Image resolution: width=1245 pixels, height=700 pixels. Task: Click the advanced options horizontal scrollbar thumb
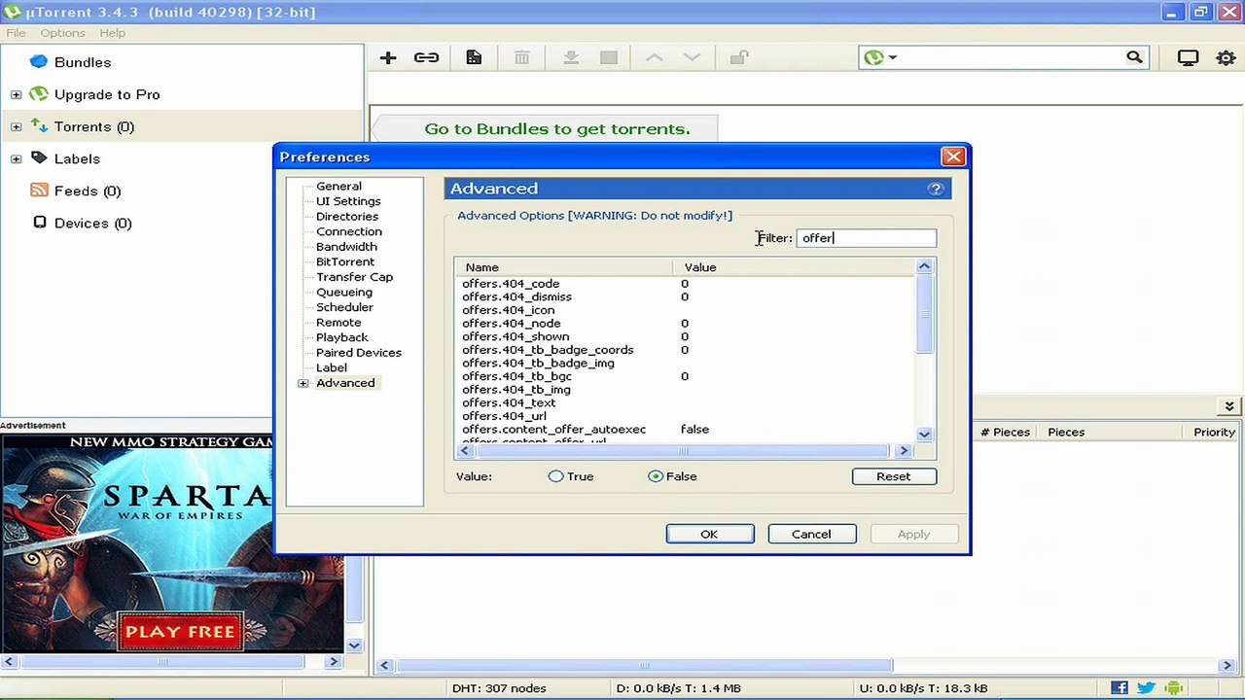tap(683, 450)
